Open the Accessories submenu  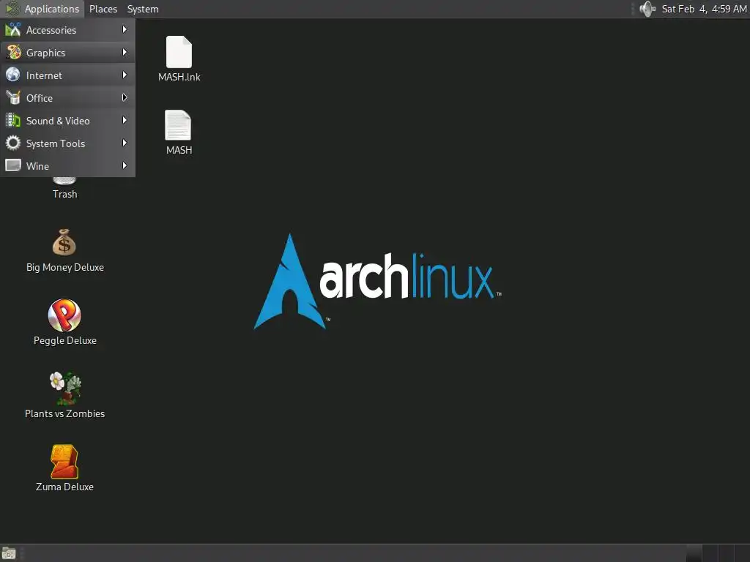tap(67, 30)
